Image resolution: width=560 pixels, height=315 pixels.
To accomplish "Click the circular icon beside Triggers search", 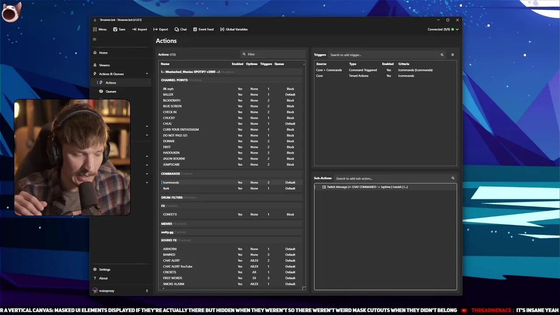I will [452, 55].
